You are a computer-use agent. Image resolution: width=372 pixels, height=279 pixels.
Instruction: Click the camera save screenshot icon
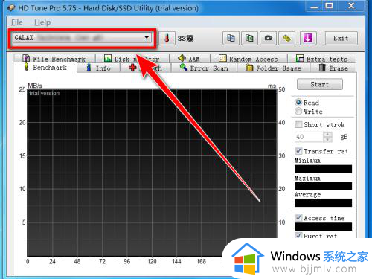268,38
